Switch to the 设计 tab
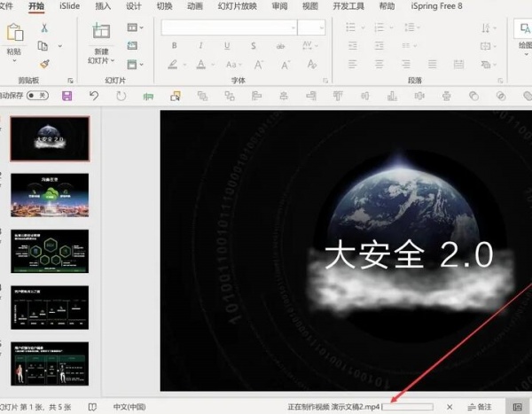The width and height of the screenshot is (532, 414). coord(134,6)
